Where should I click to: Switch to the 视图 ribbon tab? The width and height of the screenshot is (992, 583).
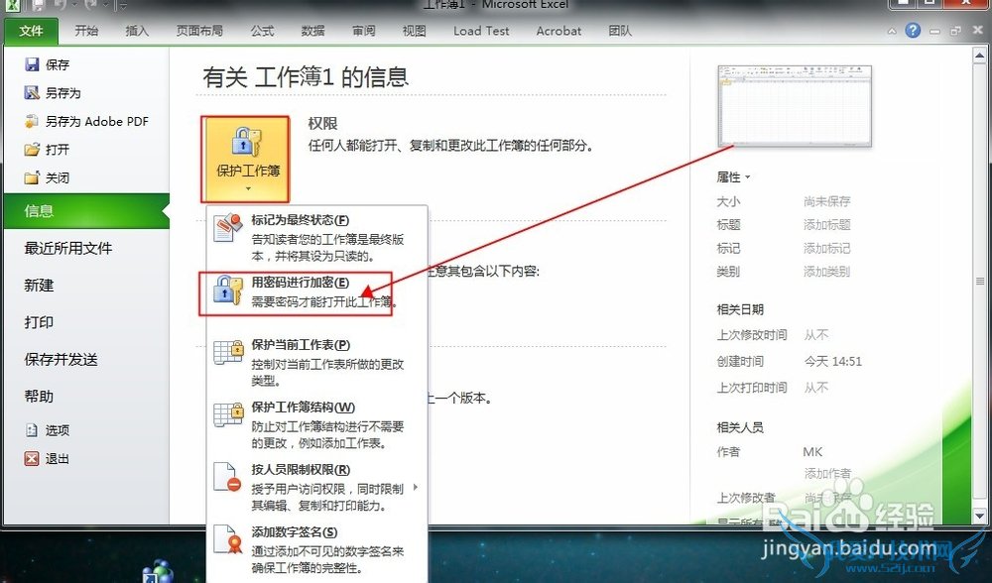coord(414,31)
